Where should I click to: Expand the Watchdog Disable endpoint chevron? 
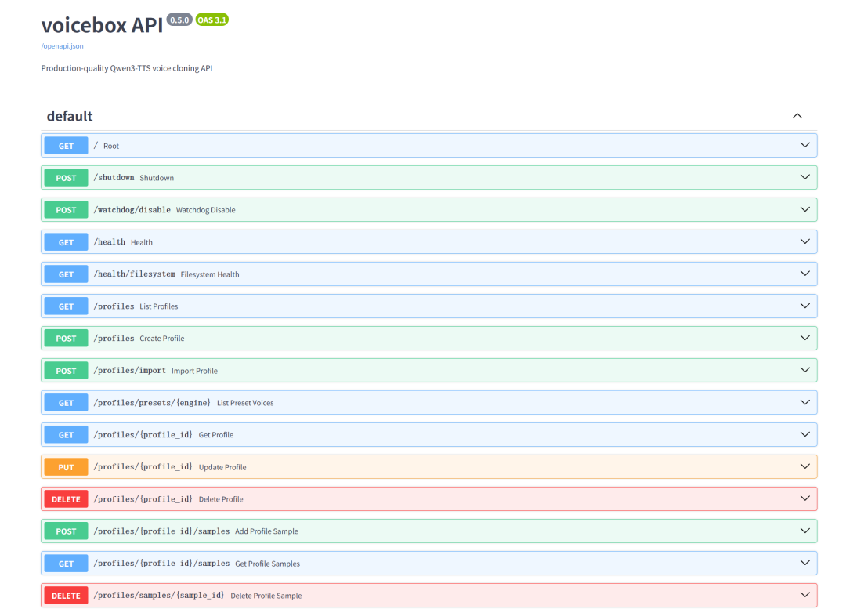[804, 209]
